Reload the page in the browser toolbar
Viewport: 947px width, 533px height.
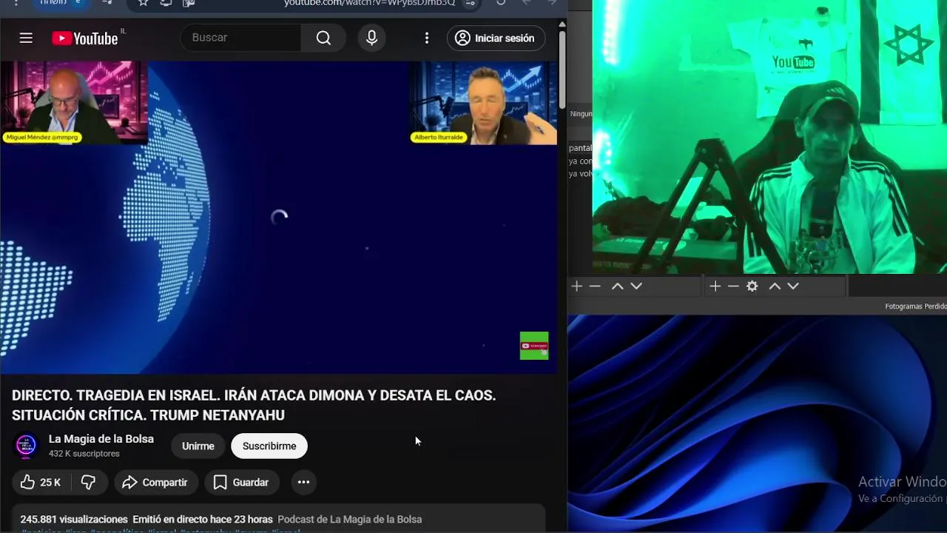pyautogui.click(x=501, y=3)
